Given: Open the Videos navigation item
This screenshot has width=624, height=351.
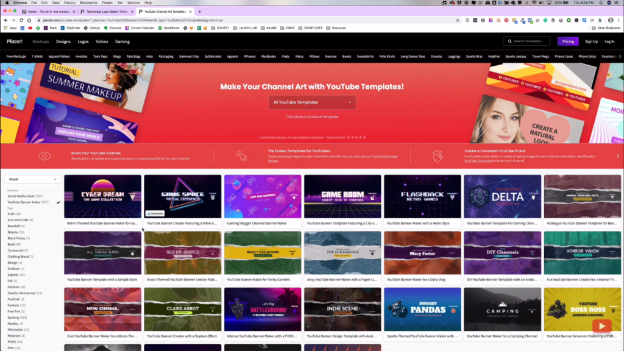Looking at the screenshot, I should coord(102,41).
